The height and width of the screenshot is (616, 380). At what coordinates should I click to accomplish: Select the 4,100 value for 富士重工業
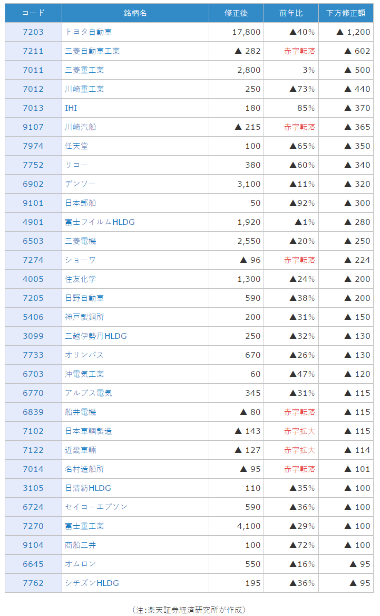point(249,526)
